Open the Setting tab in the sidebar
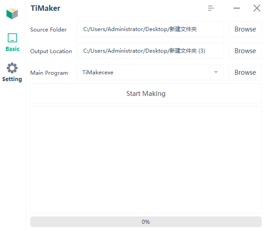This screenshot has width=265, height=231. tap(12, 72)
